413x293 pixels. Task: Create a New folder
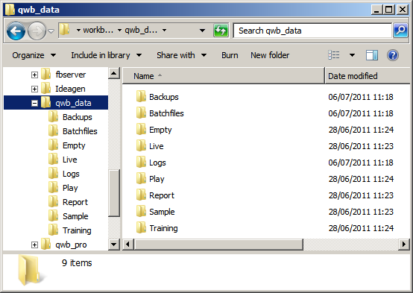click(270, 55)
